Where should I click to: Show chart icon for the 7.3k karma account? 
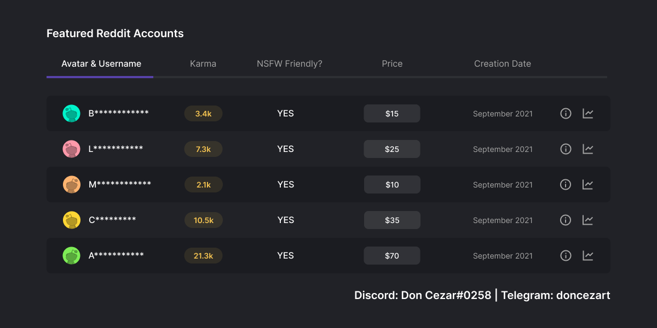[587, 149]
